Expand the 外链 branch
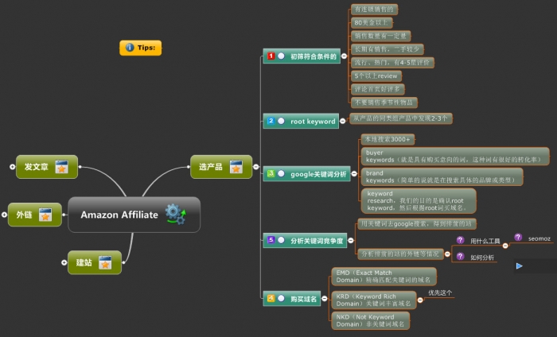Screen dimensions: 557x337 pos(4,215)
